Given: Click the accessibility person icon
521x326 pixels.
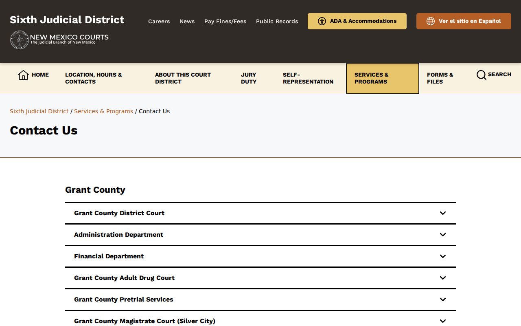Looking at the screenshot, I should coord(322,21).
